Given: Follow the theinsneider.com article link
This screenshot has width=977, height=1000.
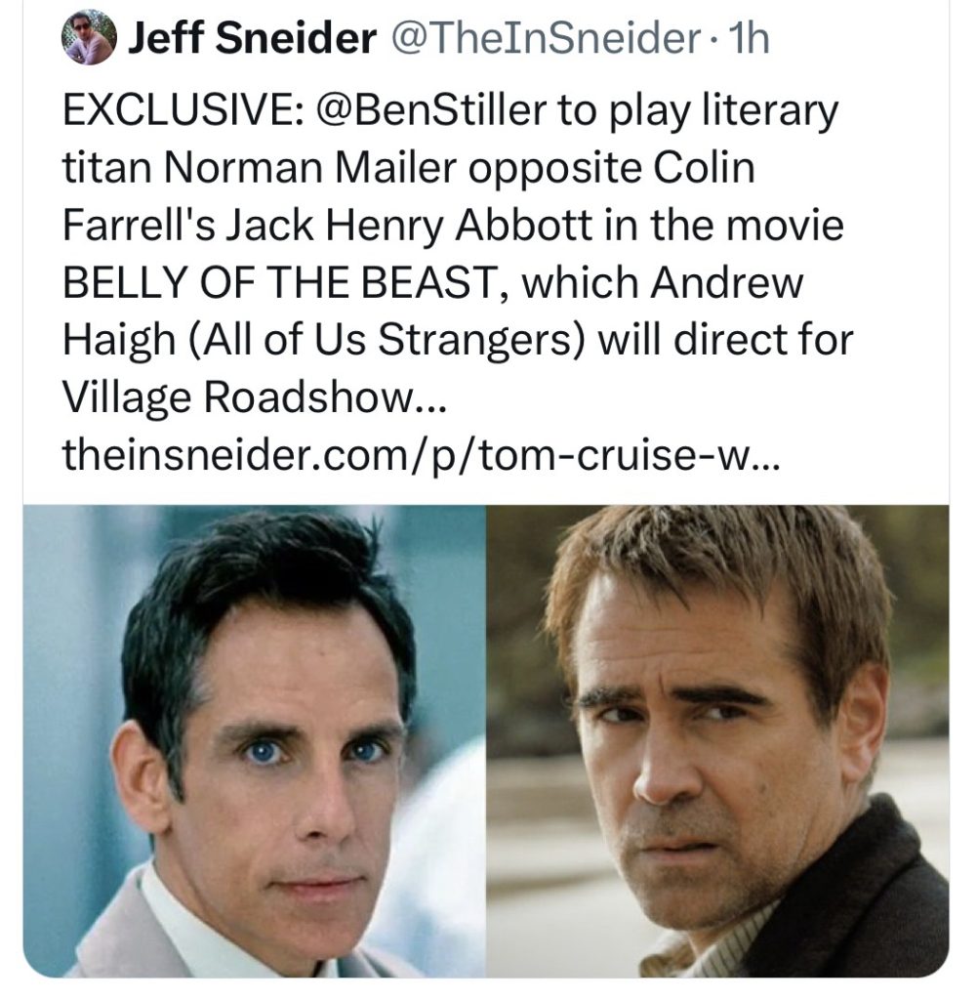Looking at the screenshot, I should pyautogui.click(x=421, y=455).
